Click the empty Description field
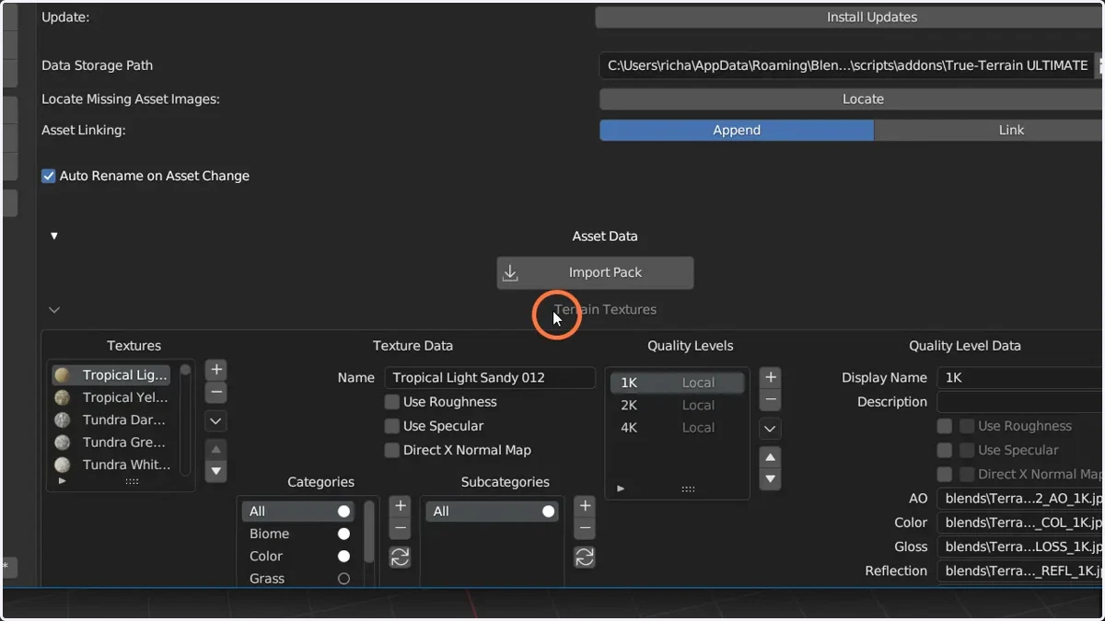Image resolution: width=1105 pixels, height=621 pixels. [1020, 402]
